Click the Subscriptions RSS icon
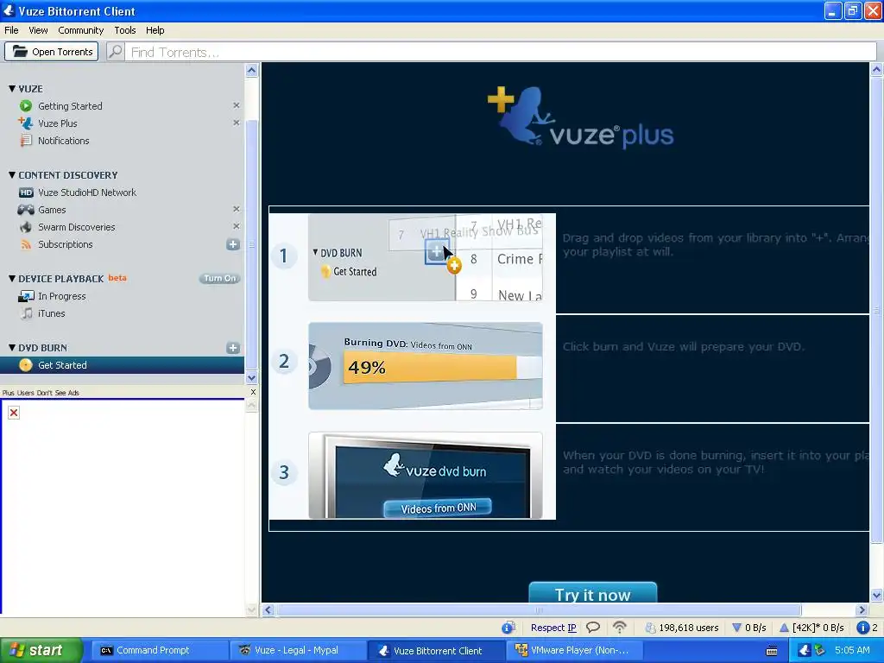The image size is (884, 663). tap(26, 244)
